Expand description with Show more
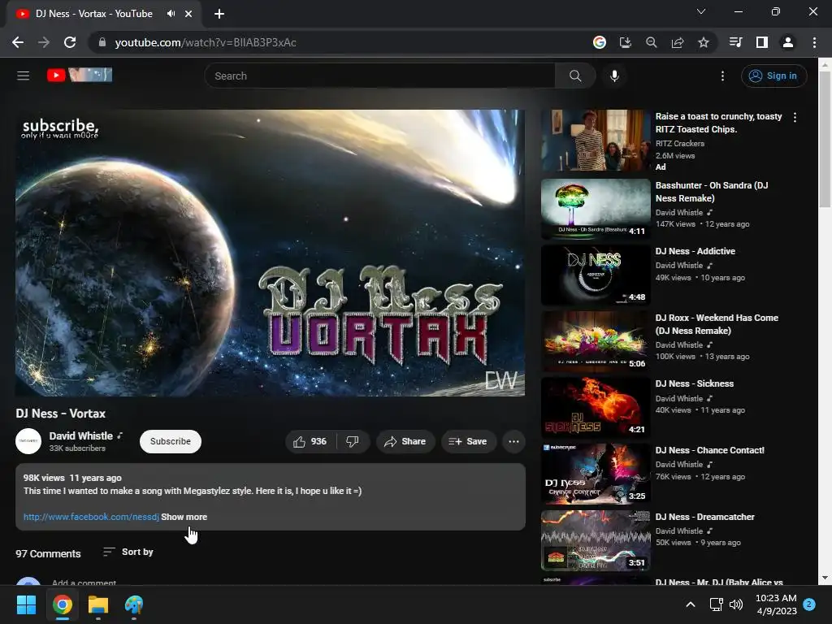Viewport: 832px width, 624px height. coord(184,517)
